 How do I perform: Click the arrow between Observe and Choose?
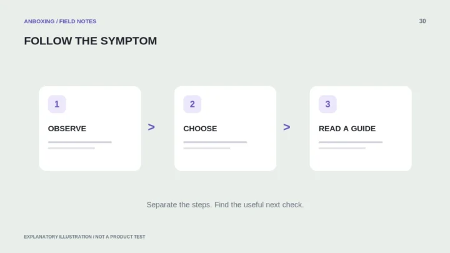(x=151, y=127)
